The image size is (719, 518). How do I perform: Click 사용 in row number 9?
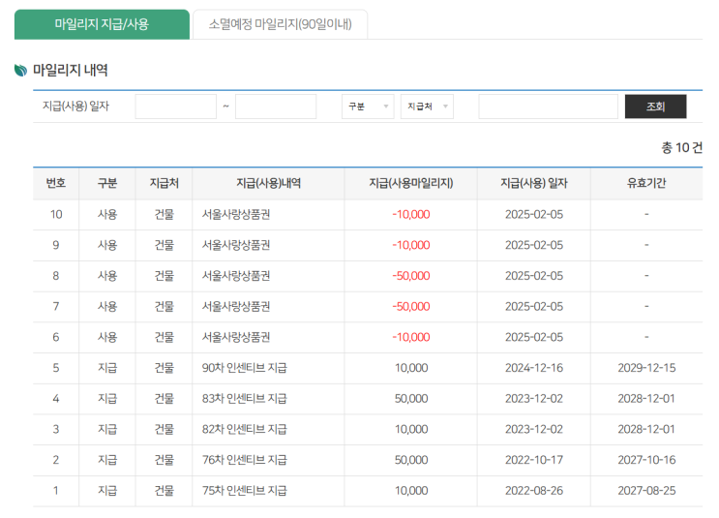[x=107, y=245]
